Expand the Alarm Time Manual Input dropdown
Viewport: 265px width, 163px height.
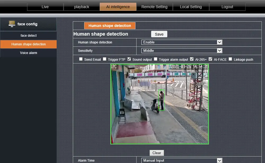click(182, 160)
